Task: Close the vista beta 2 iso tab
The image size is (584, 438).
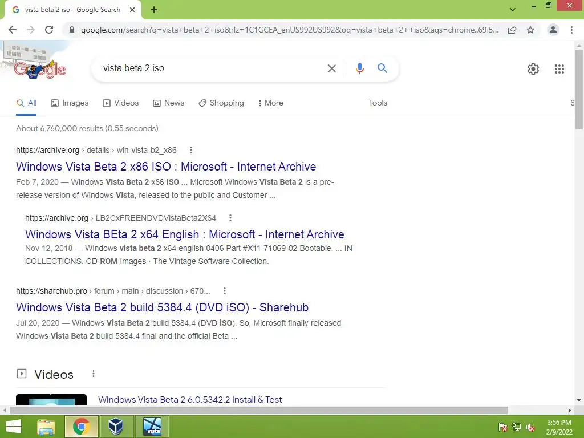Action: (132, 10)
